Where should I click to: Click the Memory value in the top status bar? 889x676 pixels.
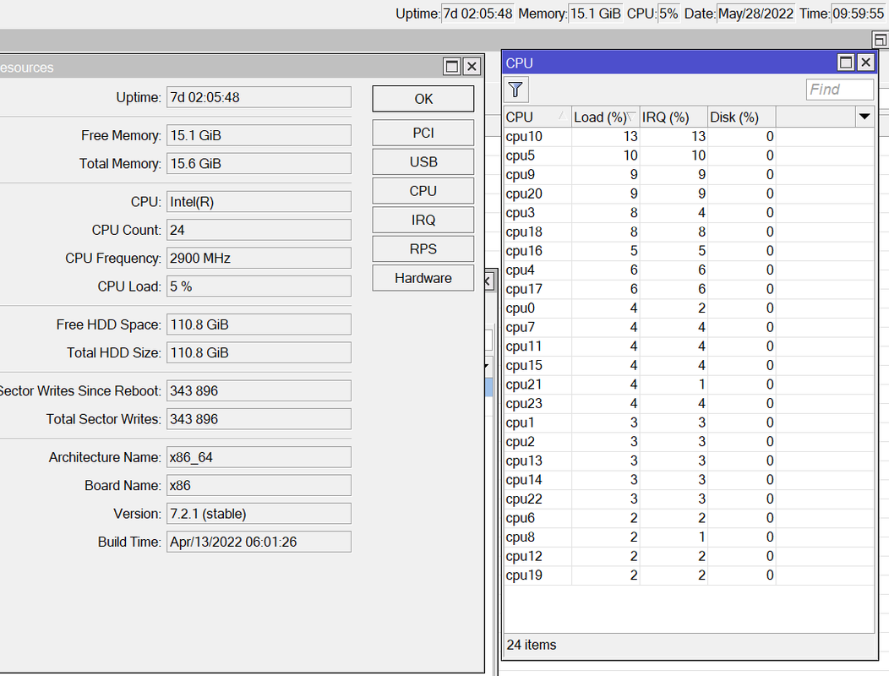(595, 14)
